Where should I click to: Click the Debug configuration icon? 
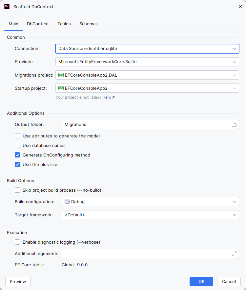pos(66,202)
